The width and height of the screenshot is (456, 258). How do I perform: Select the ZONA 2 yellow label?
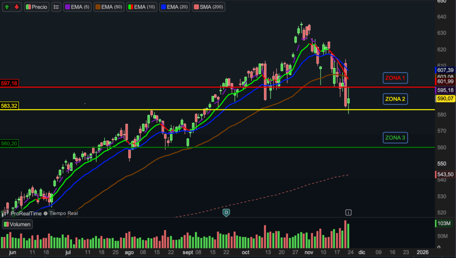[x=395, y=99]
